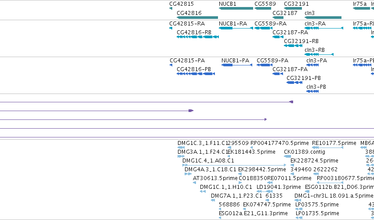
Task: Open the ESG012a.E21_G11.3prime EST label
Action: coord(253,213)
